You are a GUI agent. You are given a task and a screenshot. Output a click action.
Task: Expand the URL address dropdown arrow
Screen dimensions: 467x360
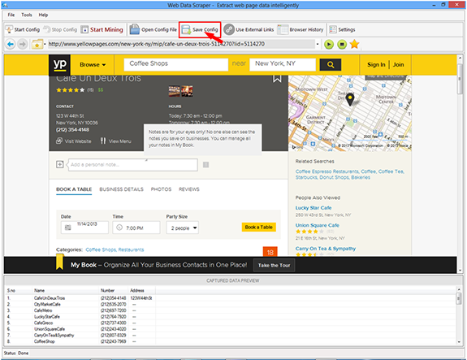[318, 45]
